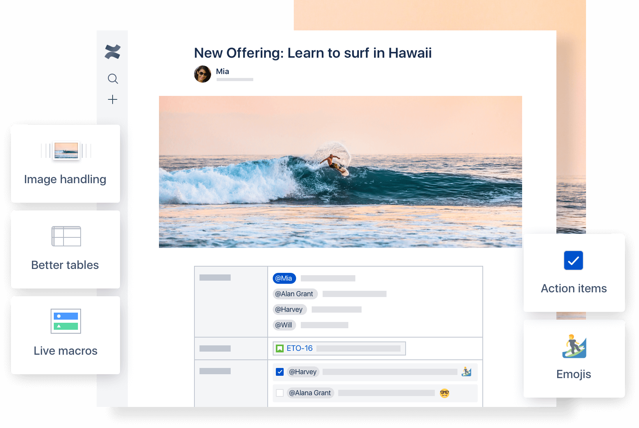The height and width of the screenshot is (428, 639).
Task: Select the surfing hero image on the page
Action: point(340,172)
